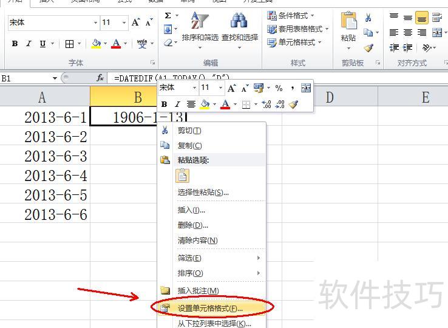Click Increase Indent icon in ribbon

tap(408, 47)
